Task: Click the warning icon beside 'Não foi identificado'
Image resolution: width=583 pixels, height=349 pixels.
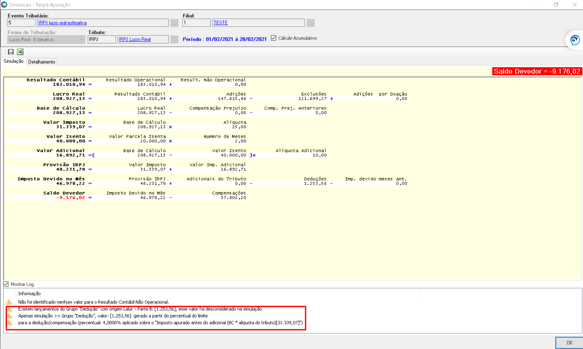Action: (9, 302)
